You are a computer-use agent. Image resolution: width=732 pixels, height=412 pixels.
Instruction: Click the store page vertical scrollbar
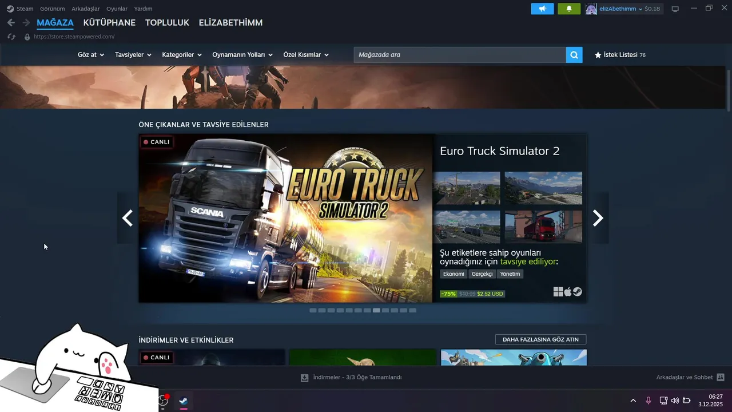click(x=729, y=89)
